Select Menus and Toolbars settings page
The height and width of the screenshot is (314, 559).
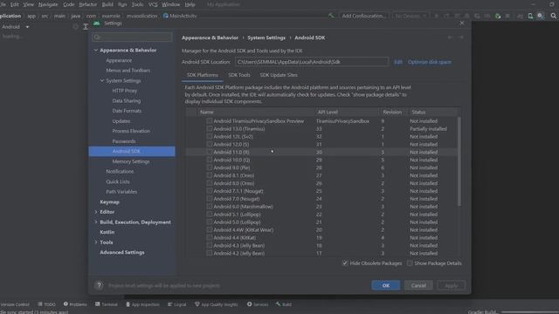point(128,71)
